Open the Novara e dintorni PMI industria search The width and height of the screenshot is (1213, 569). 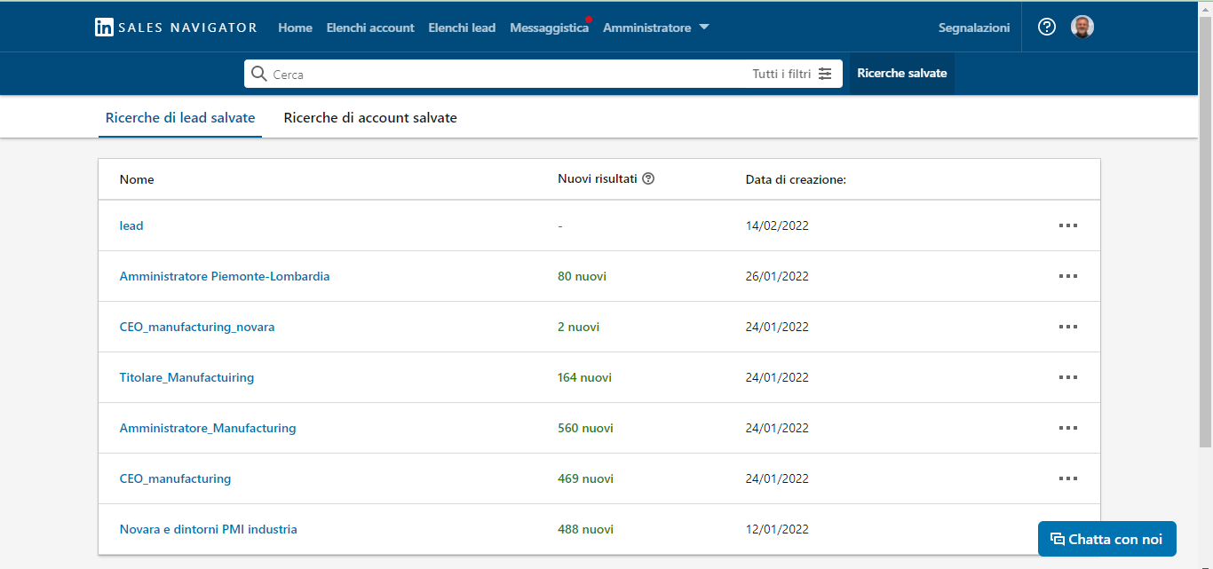(x=208, y=529)
